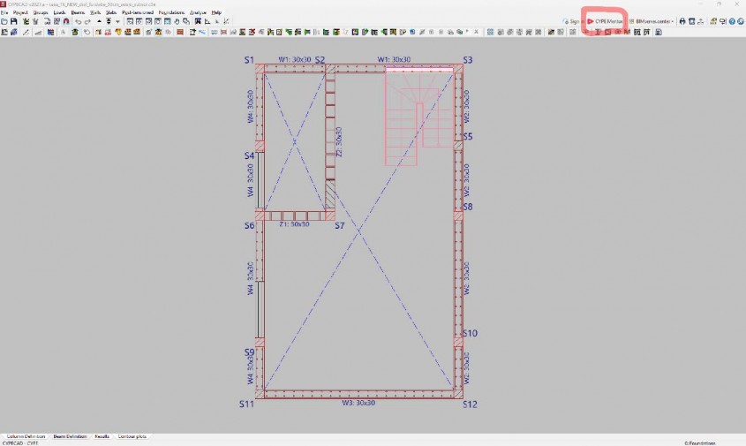Click the redo arrow icon

pyautogui.click(x=87, y=21)
